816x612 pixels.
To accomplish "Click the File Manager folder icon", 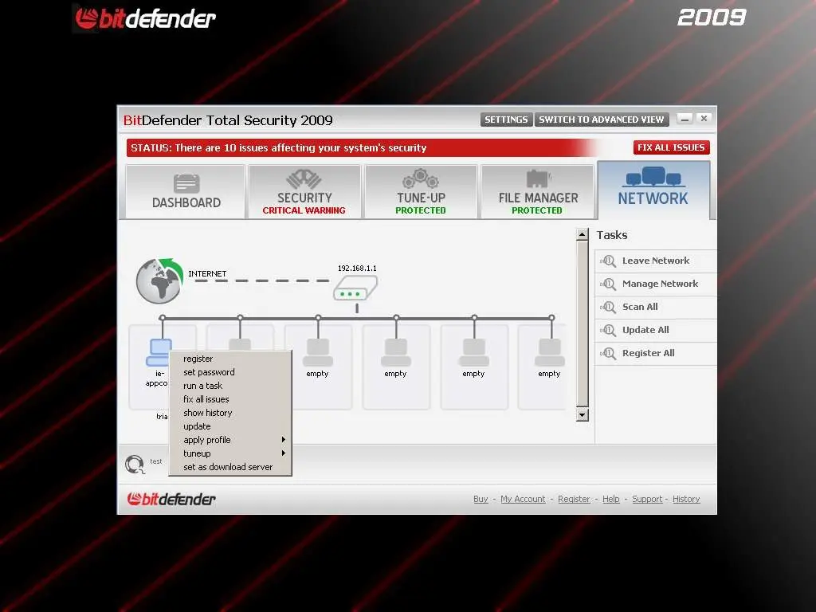I will tap(538, 179).
